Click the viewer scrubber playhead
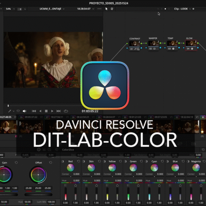Screen dimensions: 206x206 (x=8, y=105)
